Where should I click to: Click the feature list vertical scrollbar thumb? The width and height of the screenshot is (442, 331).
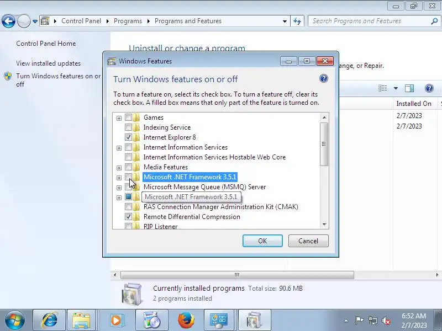(x=324, y=144)
